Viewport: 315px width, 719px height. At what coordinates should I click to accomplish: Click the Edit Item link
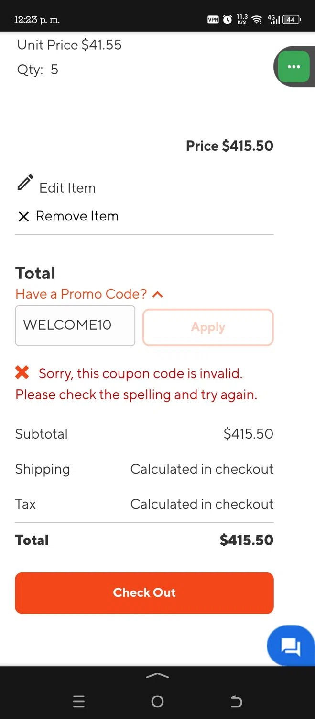tap(67, 188)
